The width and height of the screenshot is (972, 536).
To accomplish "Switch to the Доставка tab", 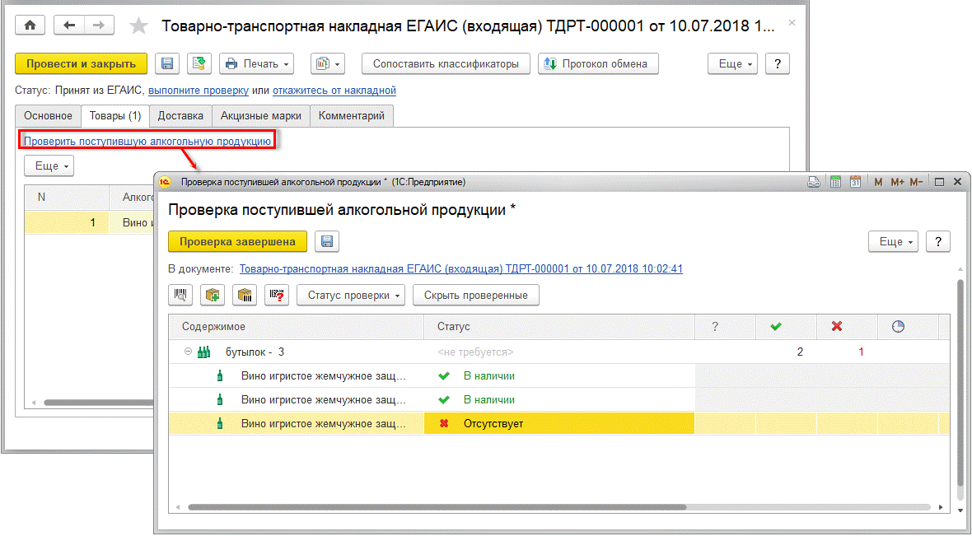I will [x=180, y=116].
